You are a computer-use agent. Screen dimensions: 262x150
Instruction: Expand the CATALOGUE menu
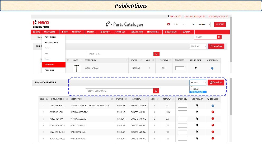51,32
